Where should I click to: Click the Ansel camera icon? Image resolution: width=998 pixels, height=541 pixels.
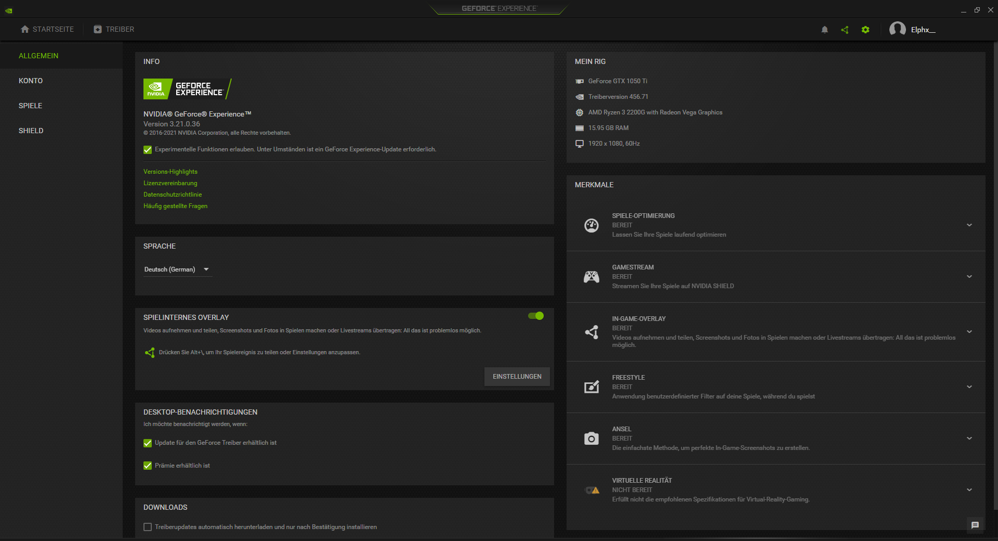[x=592, y=439]
